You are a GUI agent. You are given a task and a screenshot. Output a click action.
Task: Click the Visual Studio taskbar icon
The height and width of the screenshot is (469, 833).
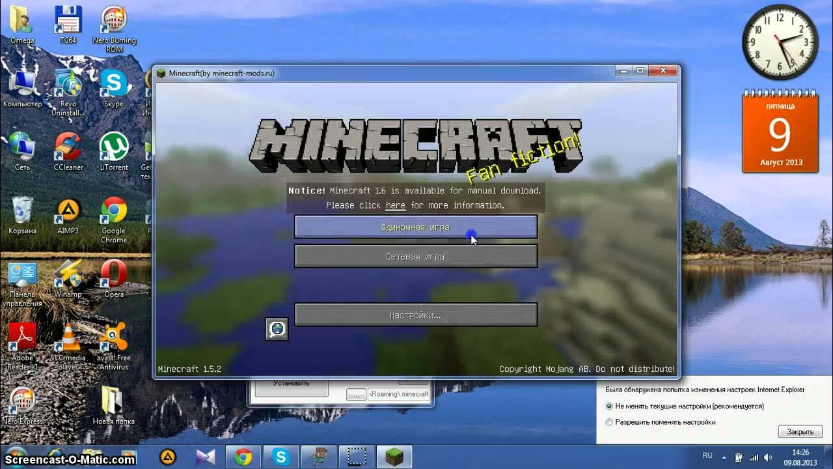click(x=205, y=457)
